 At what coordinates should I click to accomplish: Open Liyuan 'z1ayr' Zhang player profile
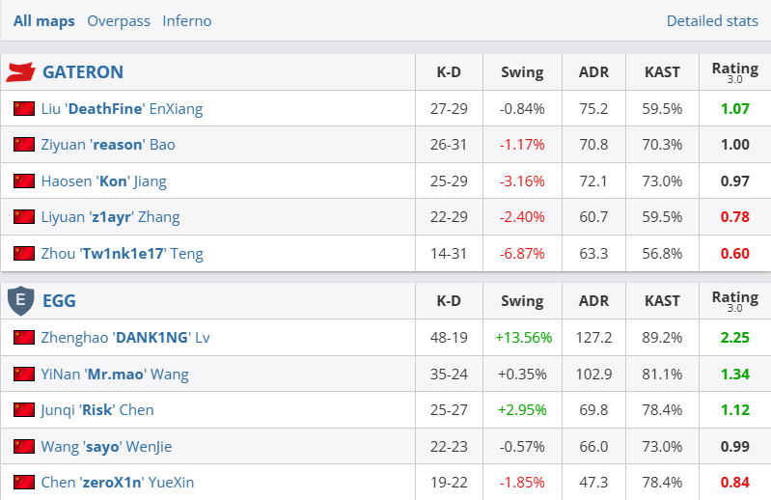pyautogui.click(x=110, y=217)
